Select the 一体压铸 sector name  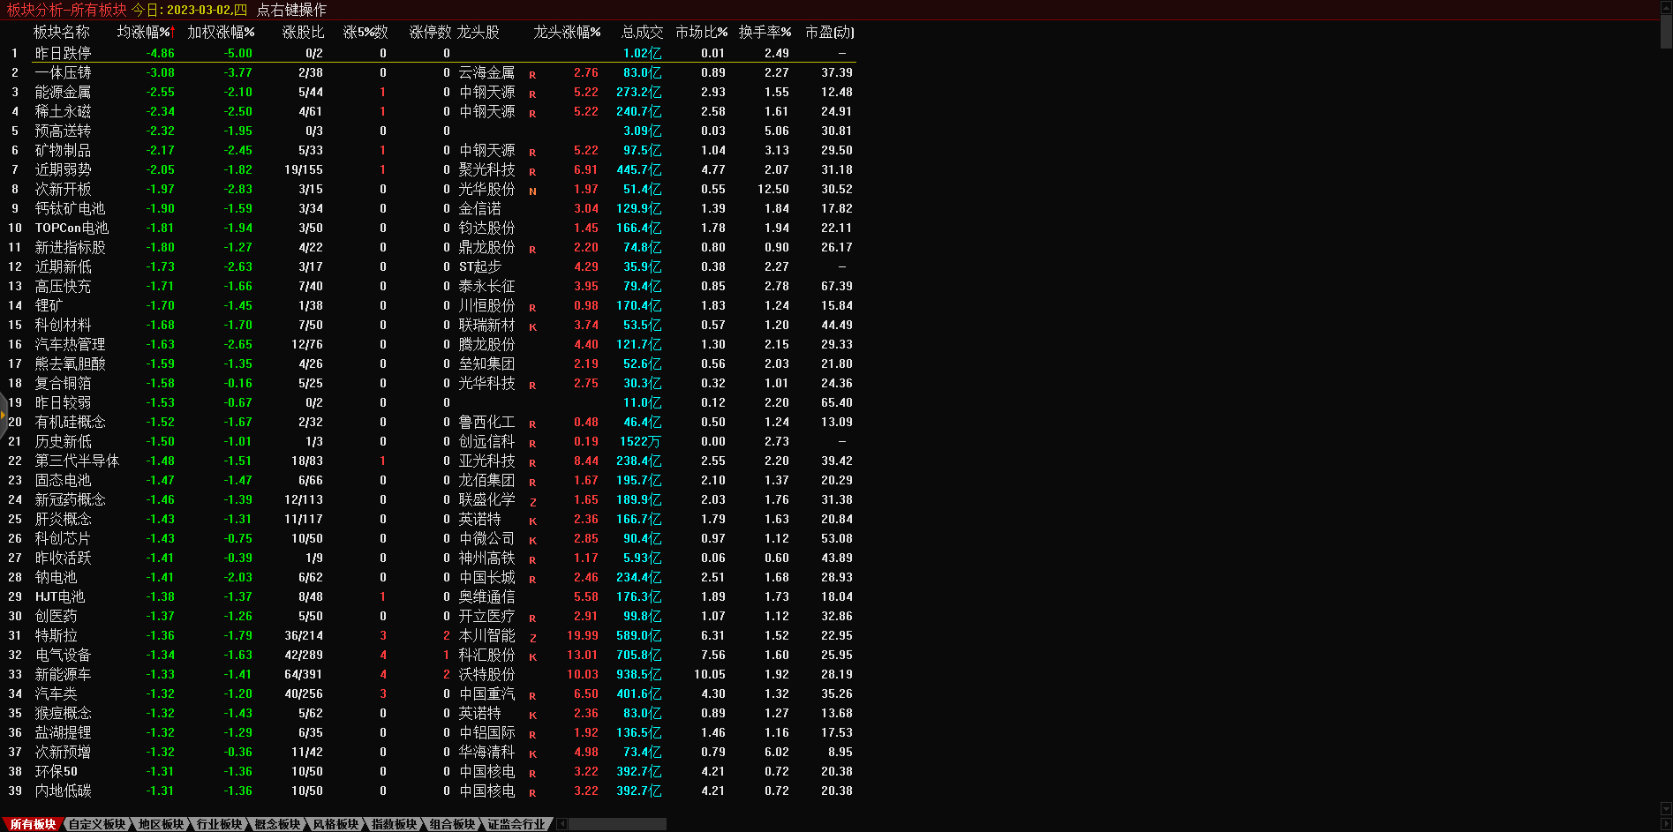63,72
